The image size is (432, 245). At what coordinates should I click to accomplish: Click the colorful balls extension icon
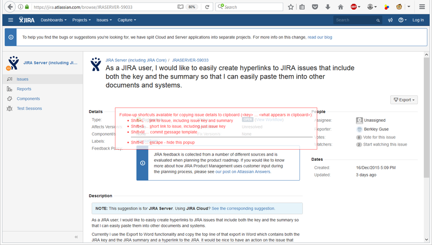coord(387,7)
